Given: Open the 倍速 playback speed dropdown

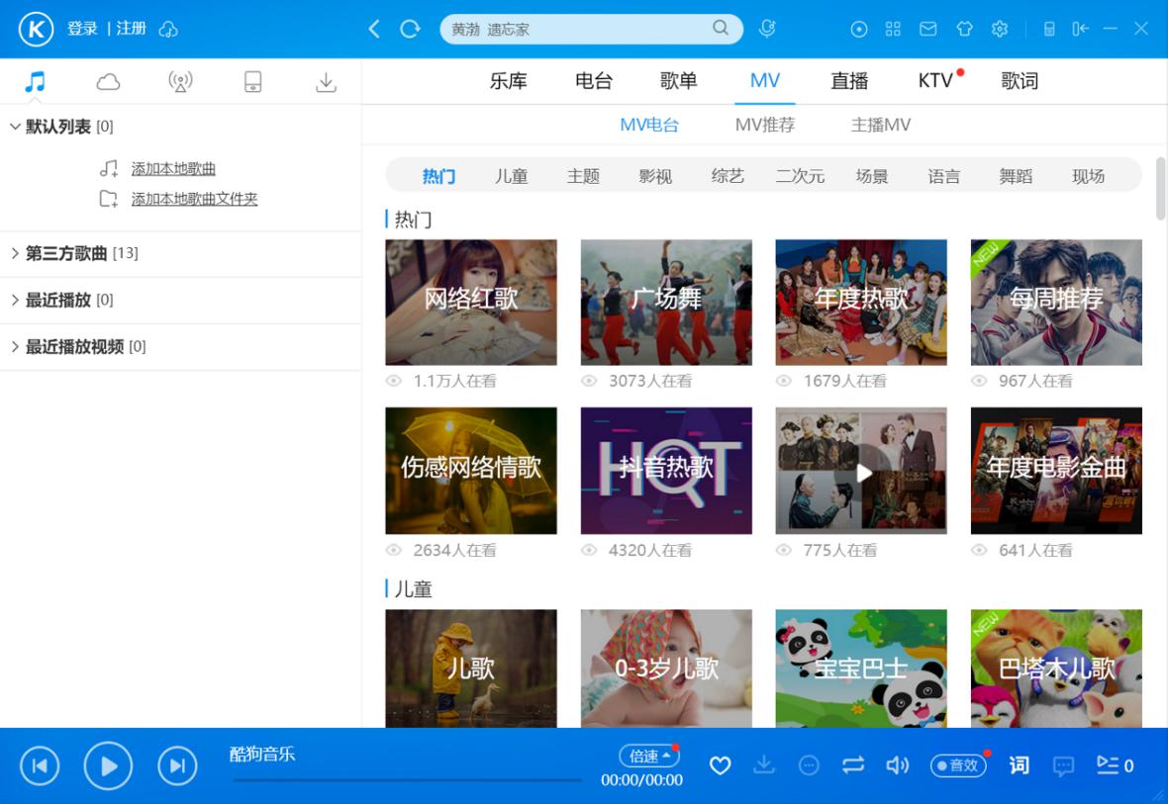Looking at the screenshot, I should 649,756.
